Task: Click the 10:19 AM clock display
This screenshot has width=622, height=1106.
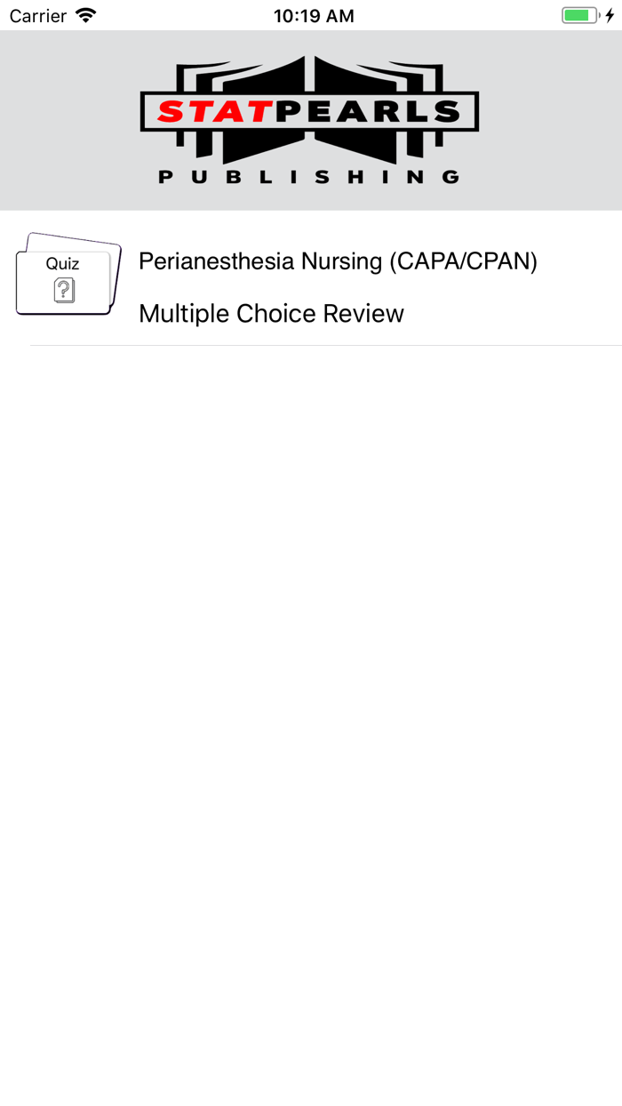Action: (315, 14)
